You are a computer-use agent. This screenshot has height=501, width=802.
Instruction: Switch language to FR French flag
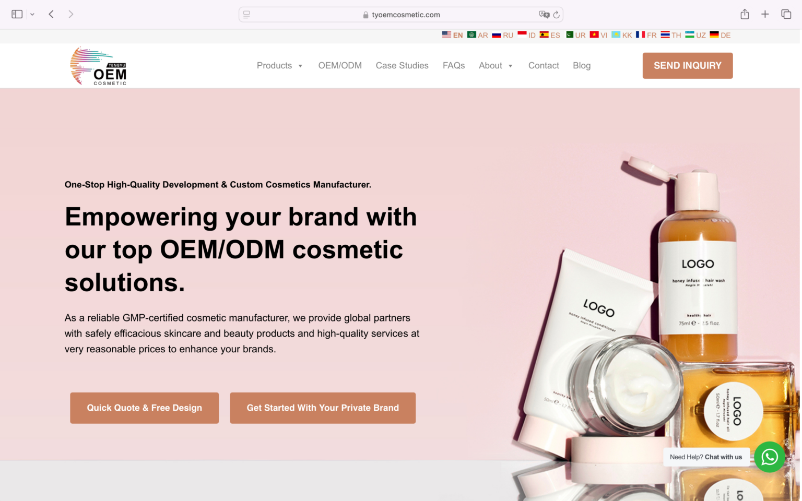tap(646, 35)
